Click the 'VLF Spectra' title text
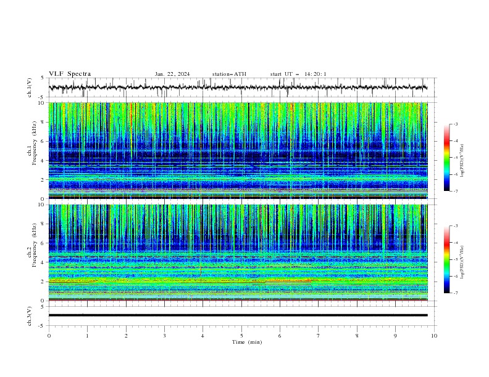 (70, 74)
